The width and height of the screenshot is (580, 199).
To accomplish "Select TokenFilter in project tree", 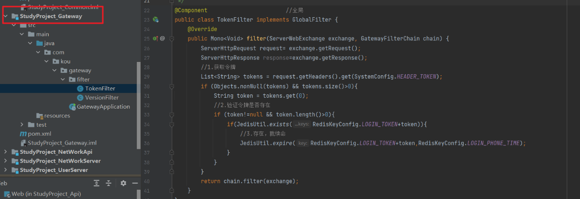I will [x=100, y=88].
